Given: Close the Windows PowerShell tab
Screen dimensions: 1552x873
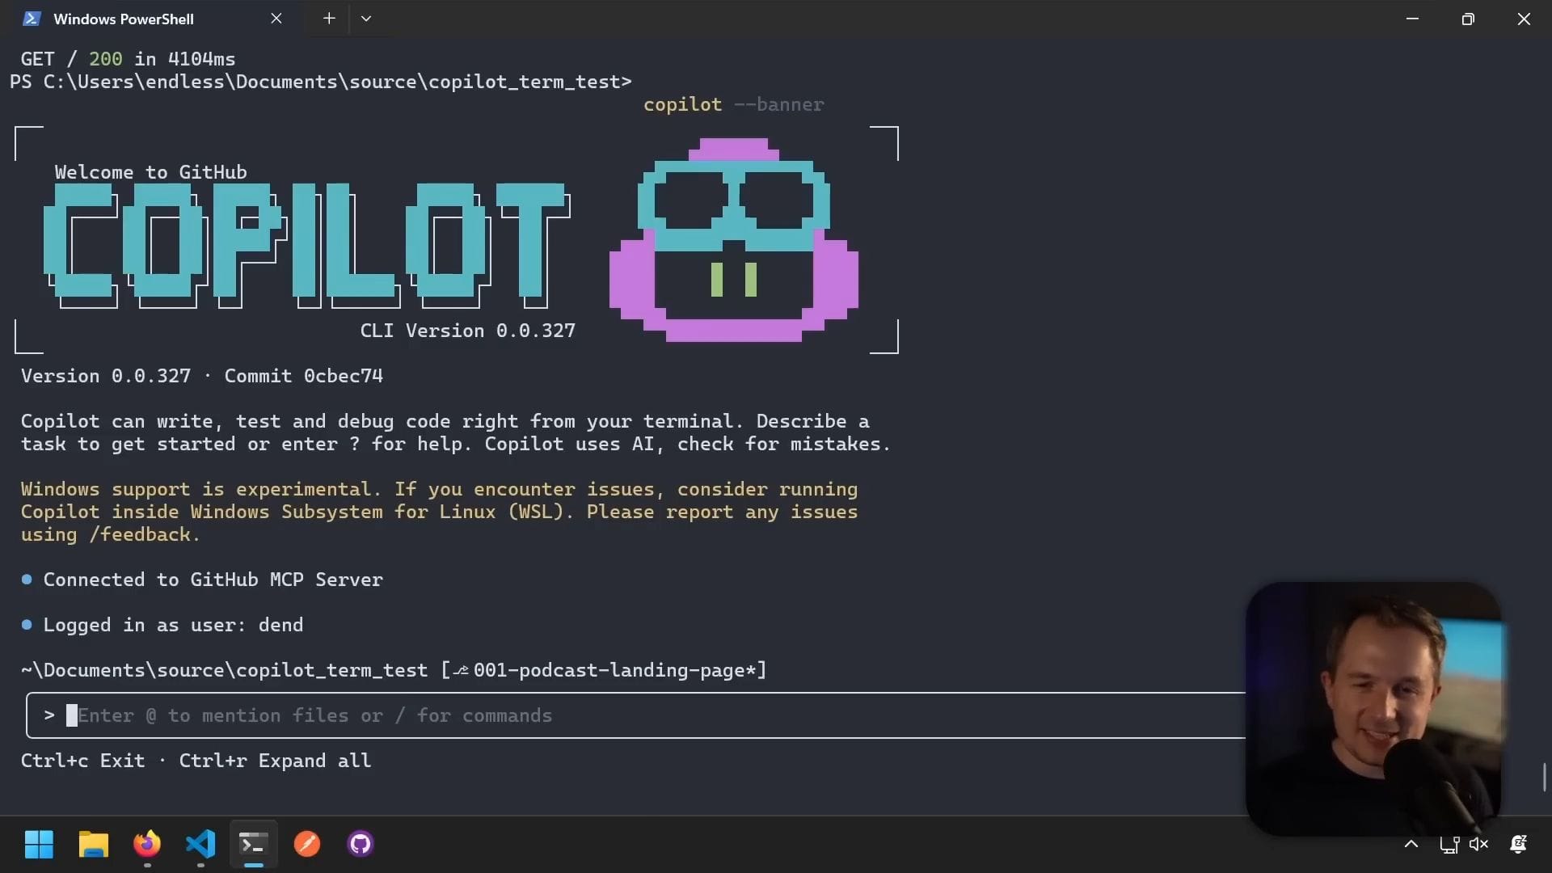Looking at the screenshot, I should tap(276, 19).
